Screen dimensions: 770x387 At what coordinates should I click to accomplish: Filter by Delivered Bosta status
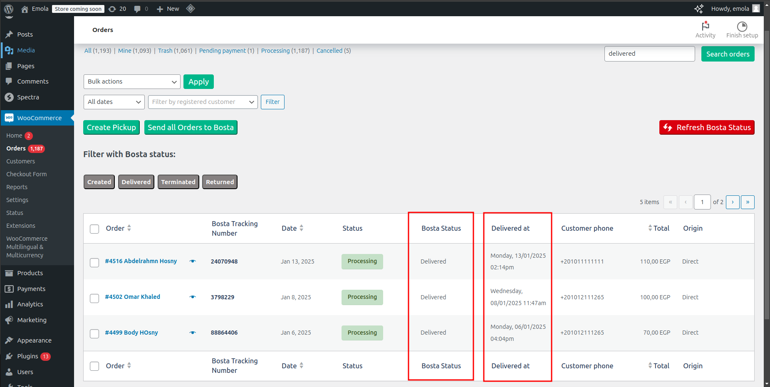coord(136,182)
